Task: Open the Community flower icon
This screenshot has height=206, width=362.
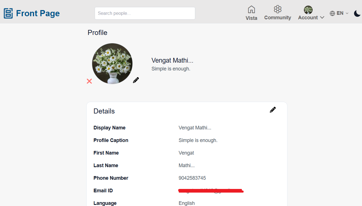Action: pos(278,9)
